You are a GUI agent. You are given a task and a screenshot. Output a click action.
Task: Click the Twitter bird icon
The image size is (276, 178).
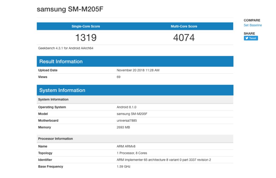point(247,38)
